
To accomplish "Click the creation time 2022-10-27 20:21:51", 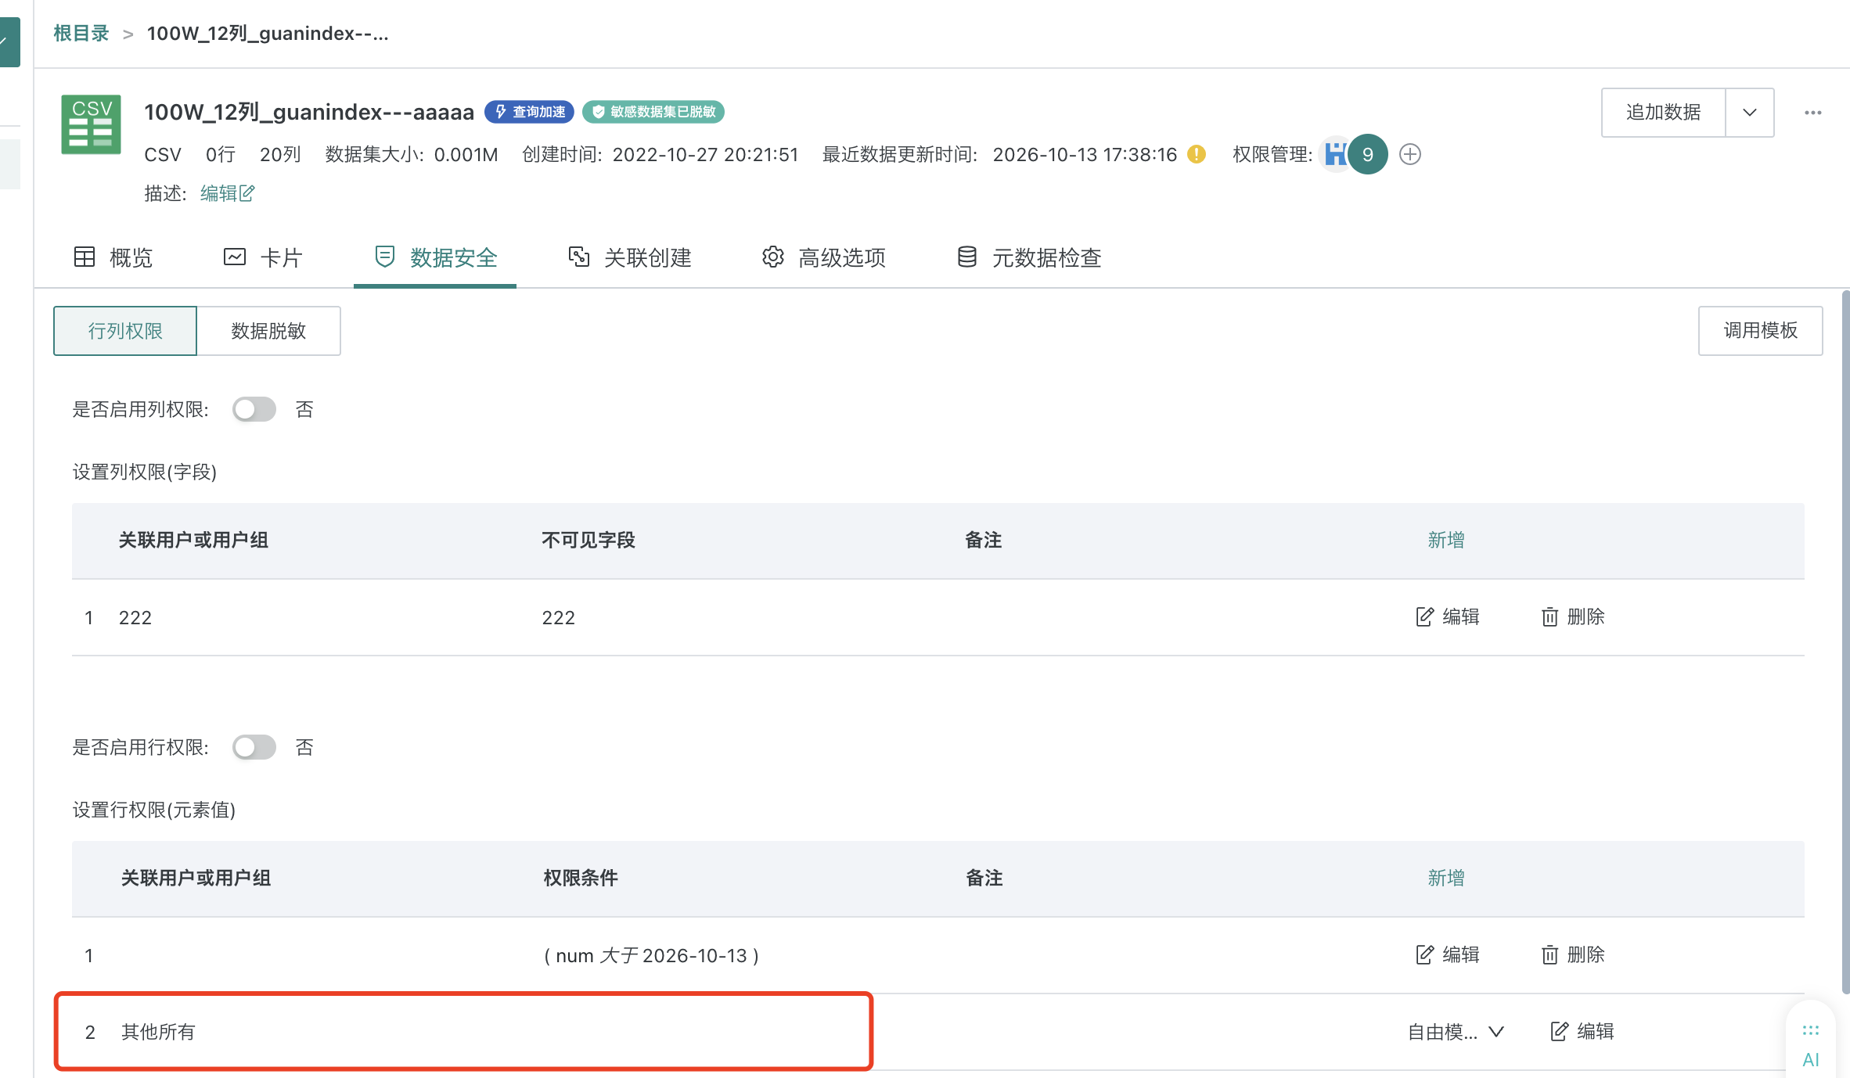I will pyautogui.click(x=705, y=154).
